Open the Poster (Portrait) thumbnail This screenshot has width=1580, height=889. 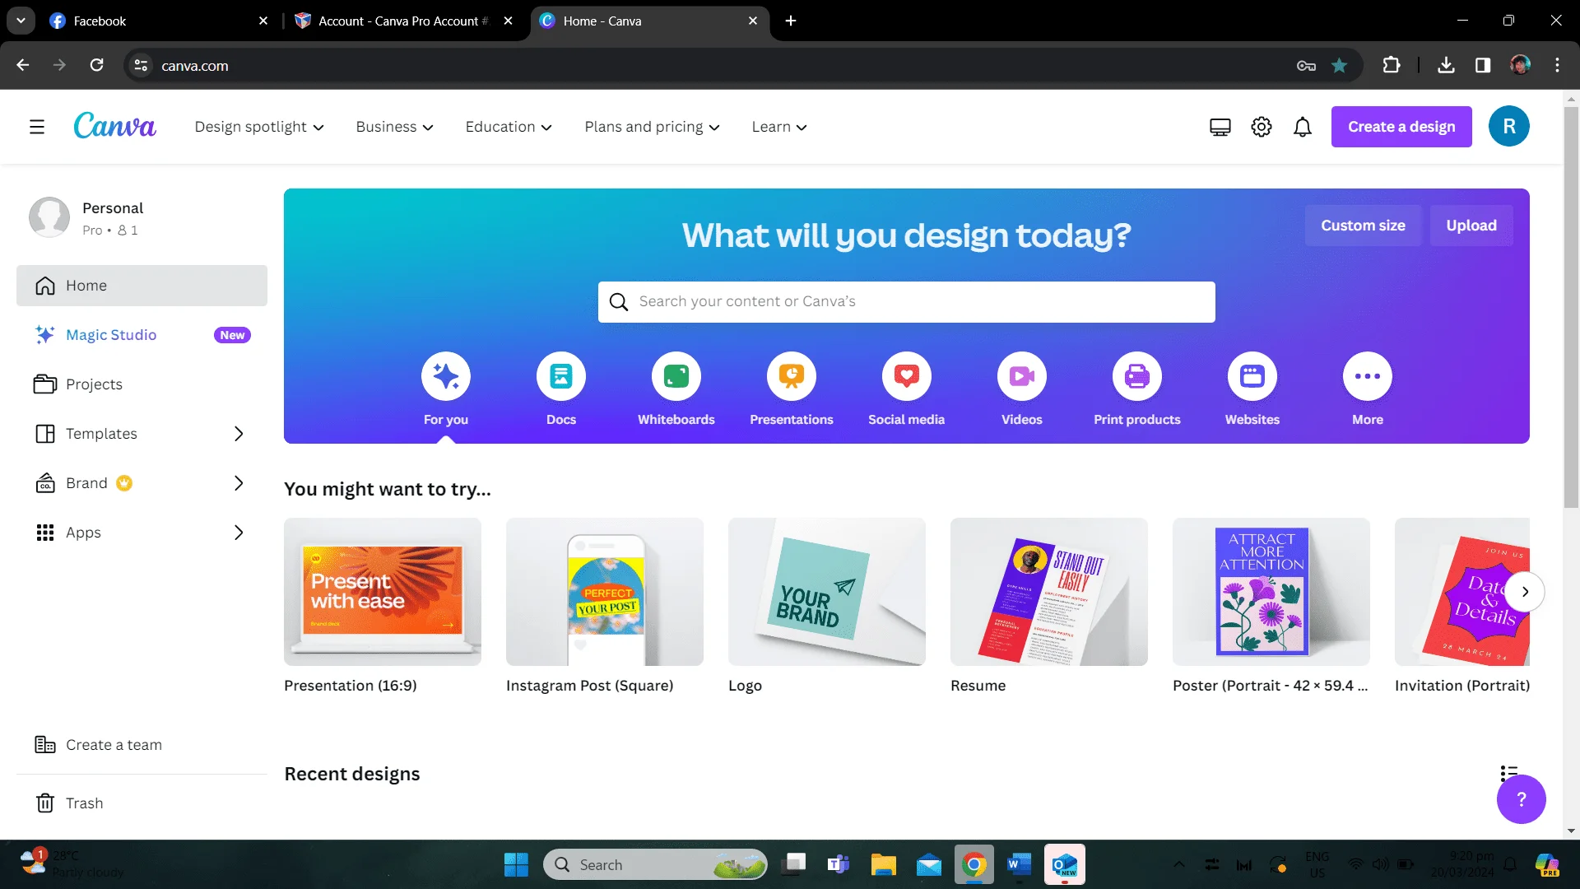[1271, 592]
